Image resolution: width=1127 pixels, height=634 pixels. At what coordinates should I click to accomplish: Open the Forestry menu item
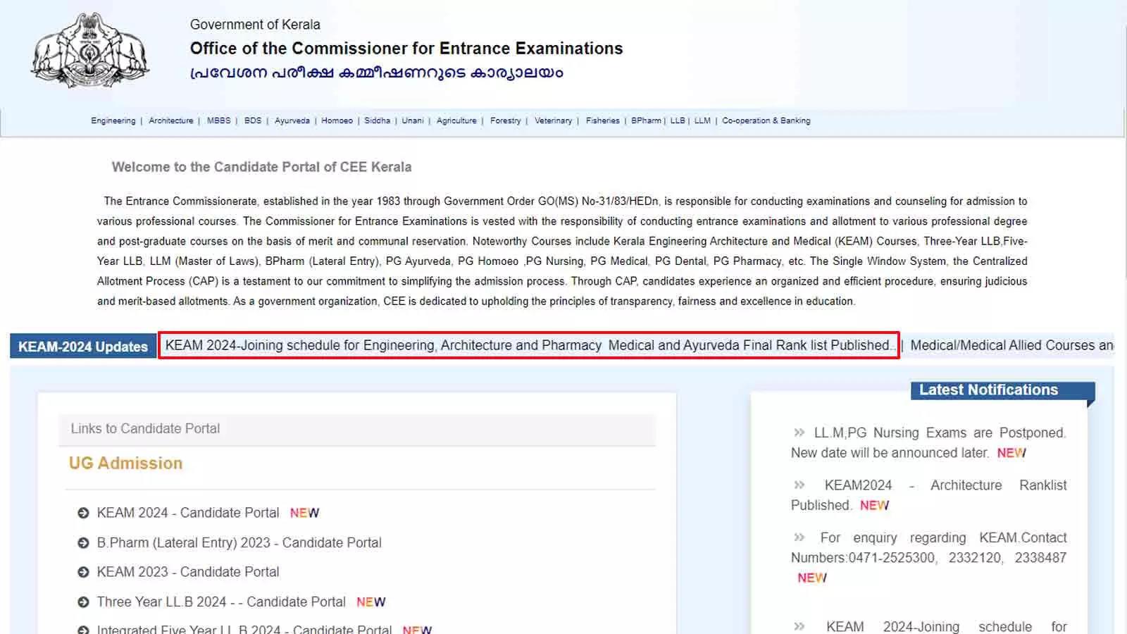tap(506, 121)
